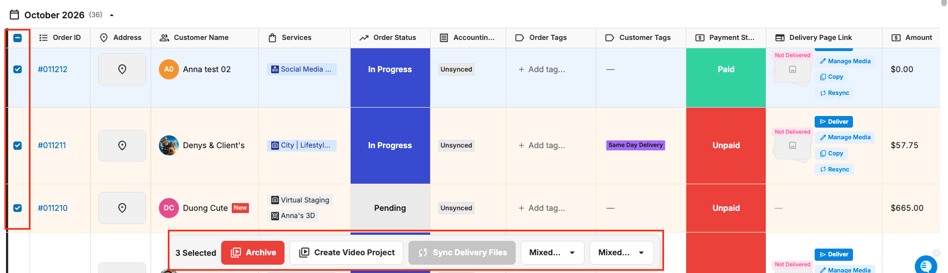Click Unpaid status of Denys & Client's
The image size is (948, 273).
[726, 145]
